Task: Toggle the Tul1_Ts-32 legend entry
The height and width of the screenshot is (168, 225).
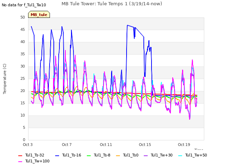Action: (x=31, y=155)
